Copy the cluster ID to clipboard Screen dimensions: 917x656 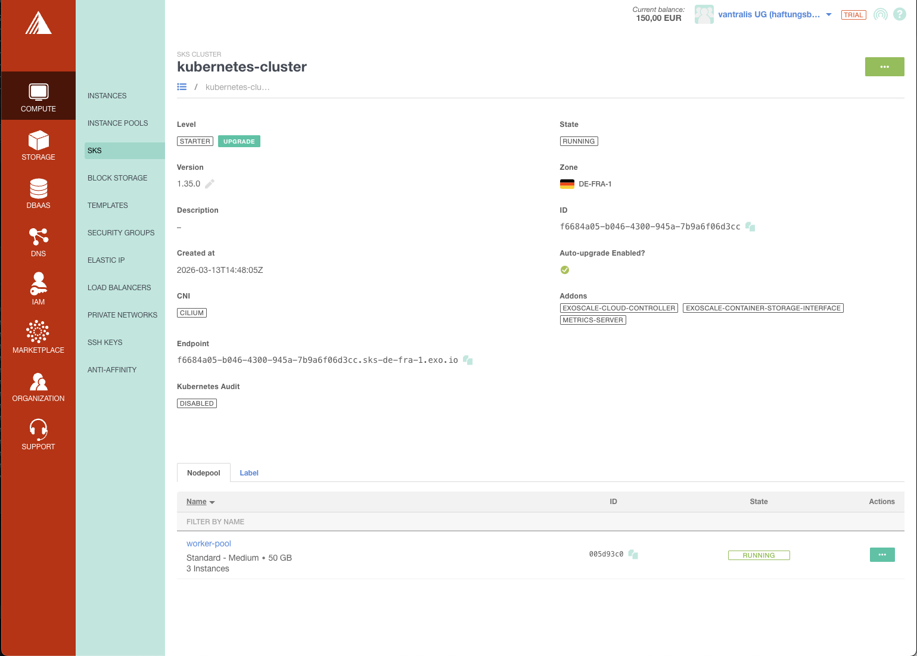coord(750,226)
